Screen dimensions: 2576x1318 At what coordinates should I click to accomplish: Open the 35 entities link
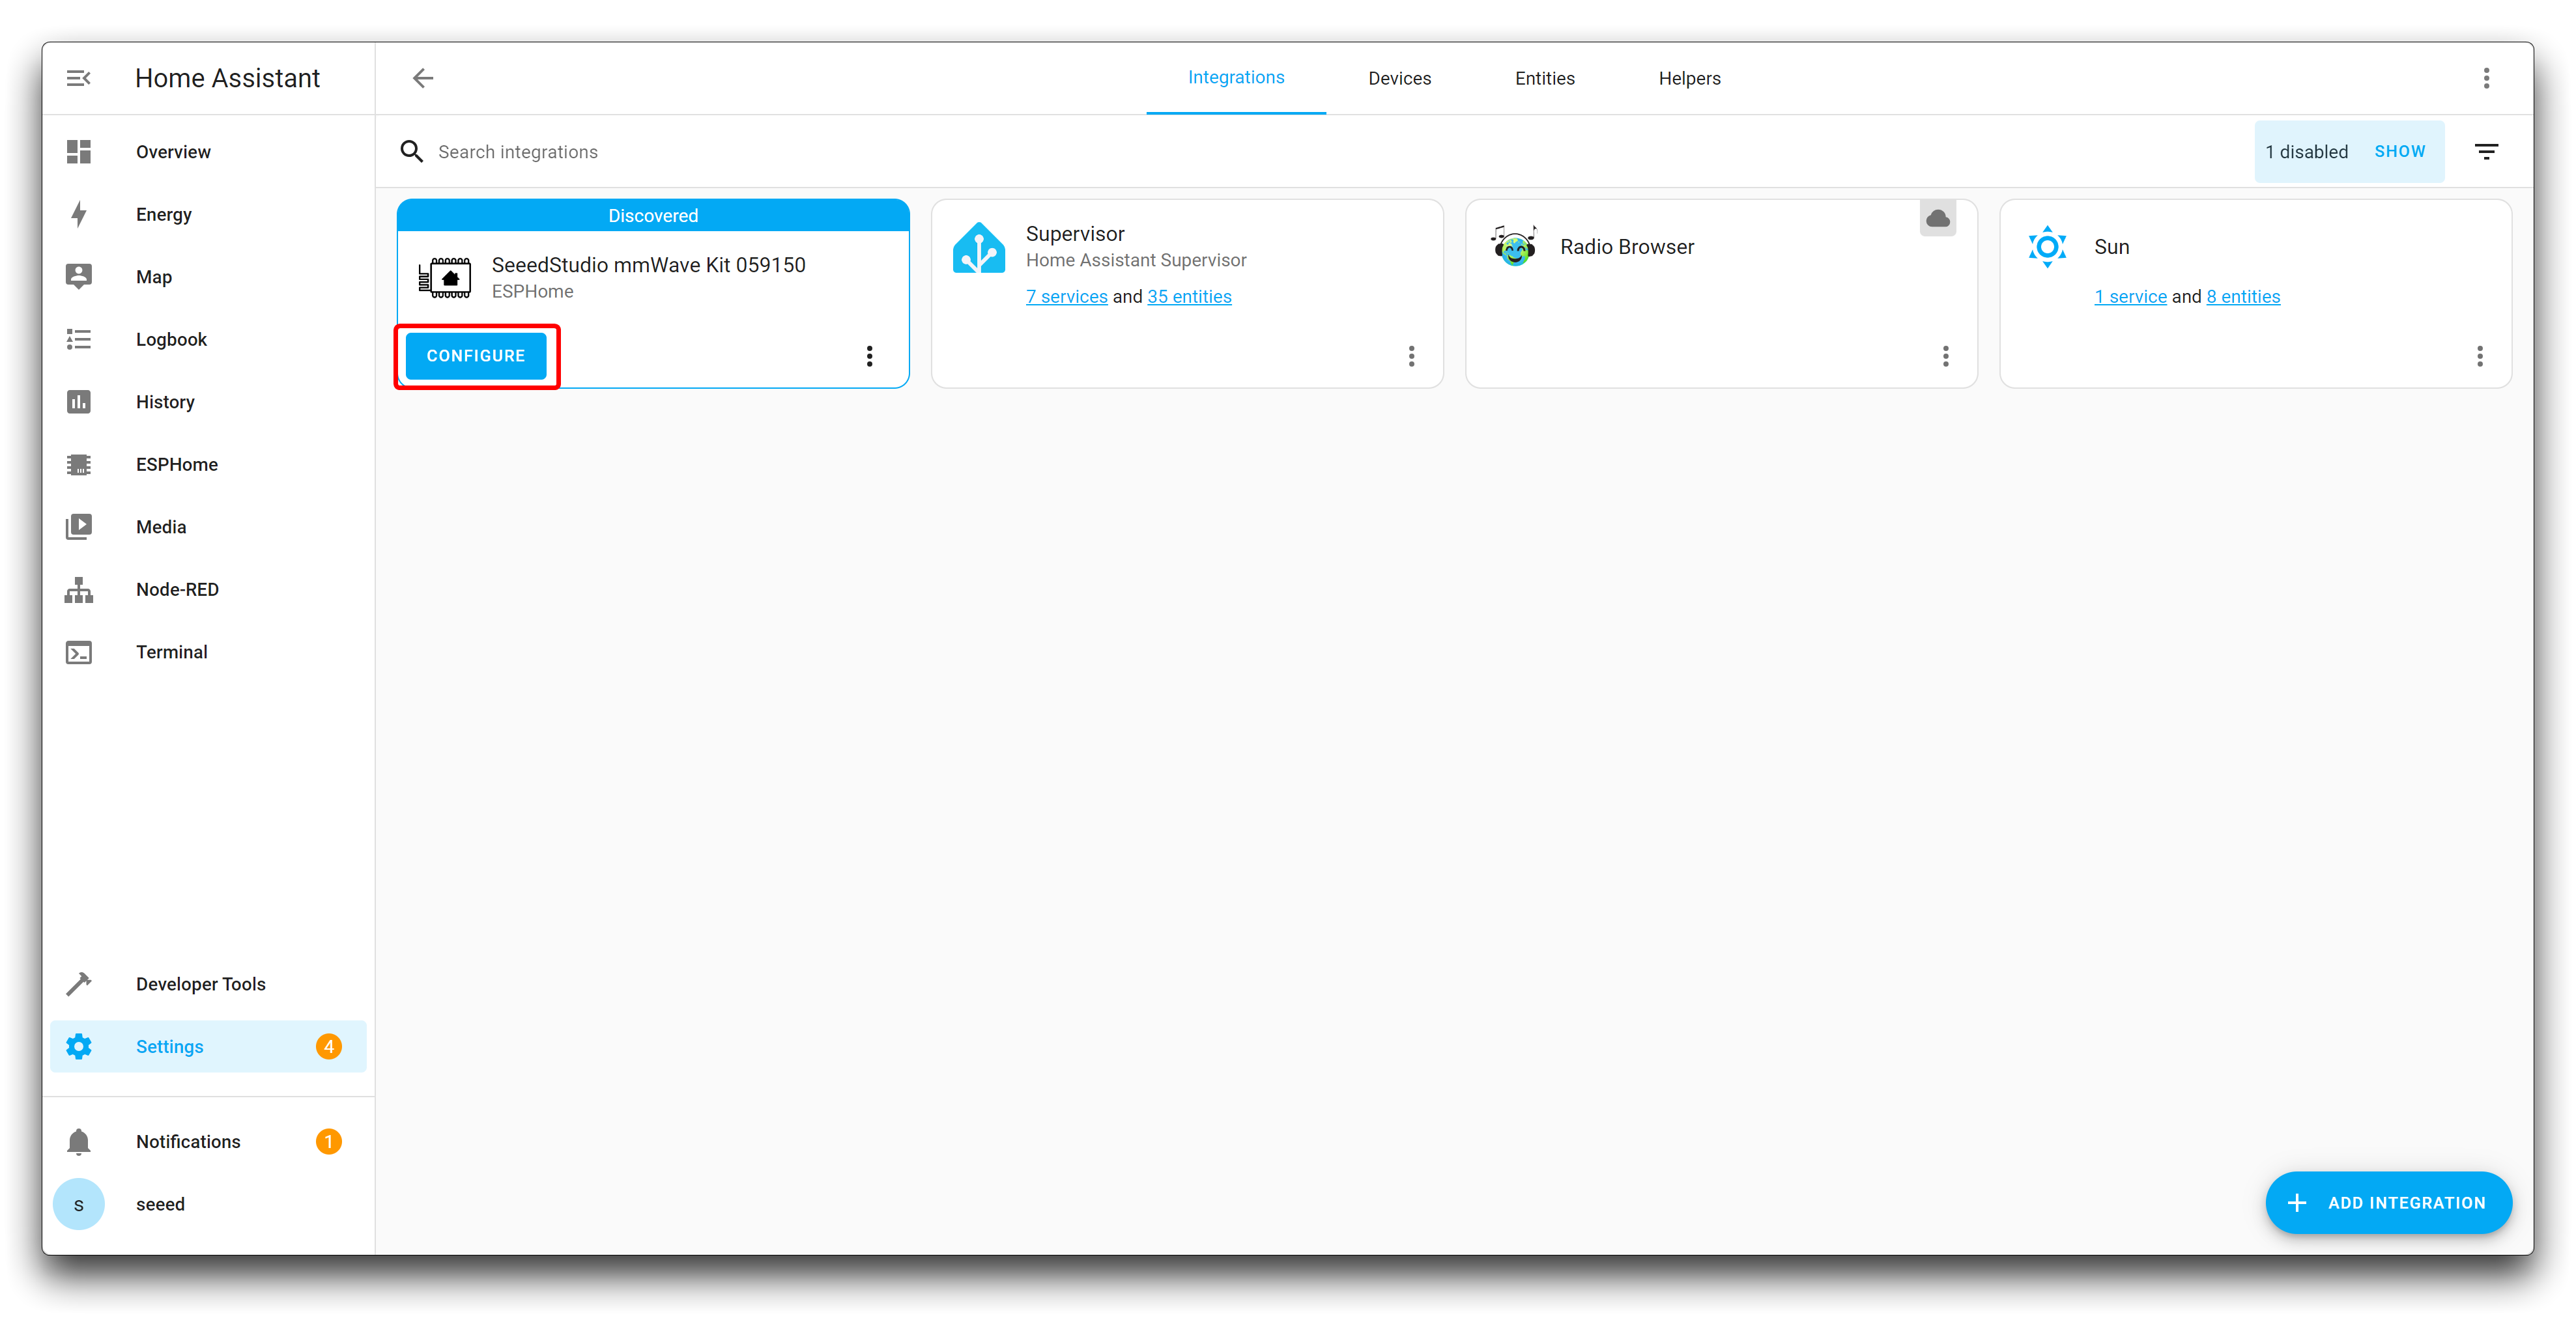coord(1189,297)
